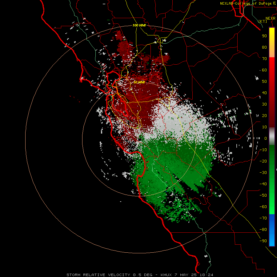Viewport: 277px width, 277px height.
Task: Select the -90 value on the velocity scale
Action: coord(263,241)
